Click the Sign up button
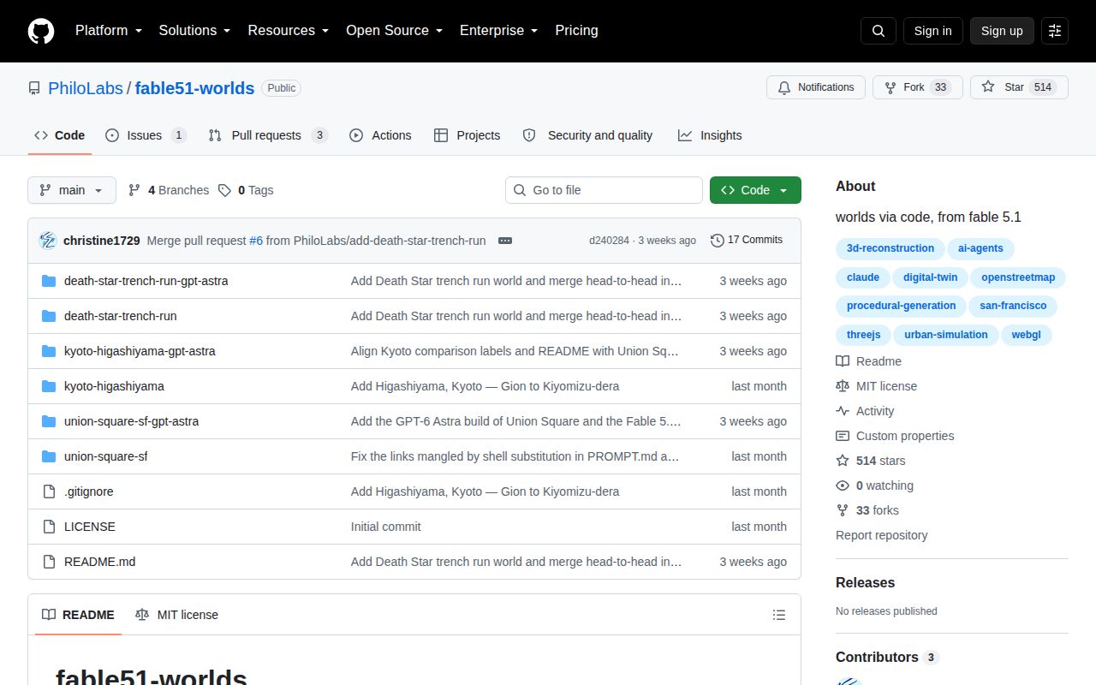The image size is (1096, 685). (1002, 31)
